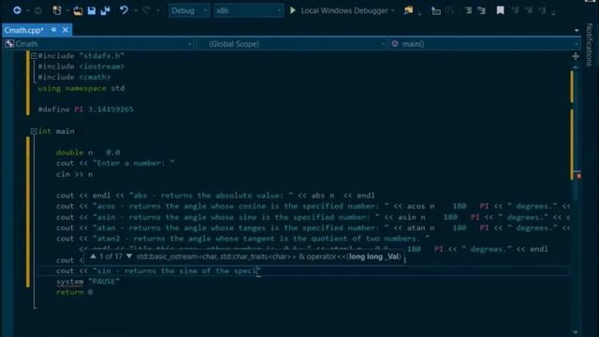Screen dimensions: 599x337
Task: Click the 'system "PAUSE"' line
Action: tap(88, 282)
